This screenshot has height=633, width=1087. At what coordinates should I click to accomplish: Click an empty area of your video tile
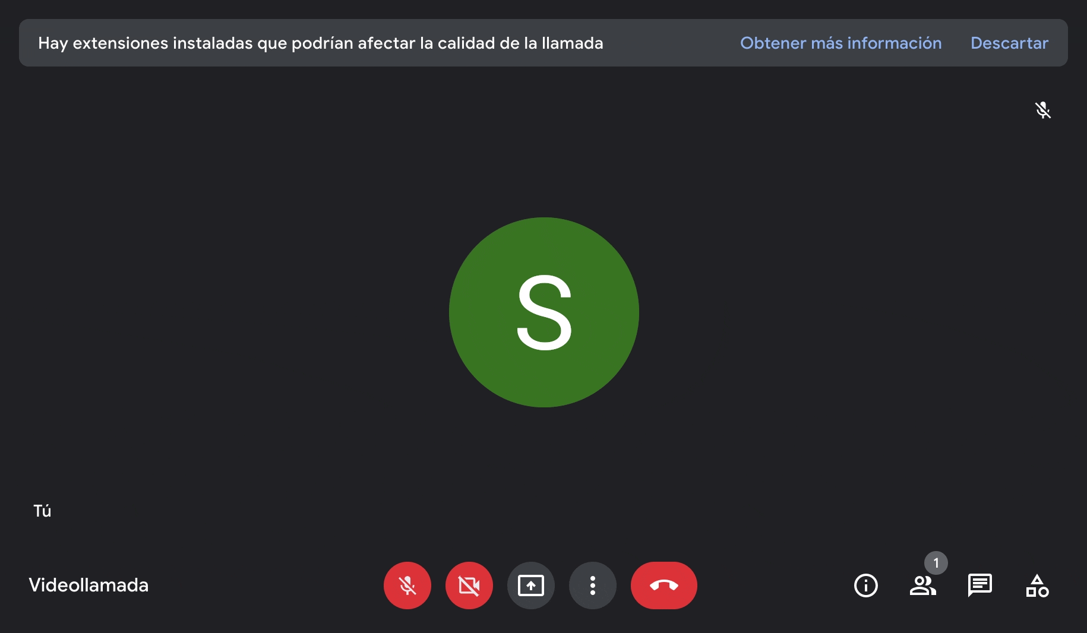[x=238, y=297]
